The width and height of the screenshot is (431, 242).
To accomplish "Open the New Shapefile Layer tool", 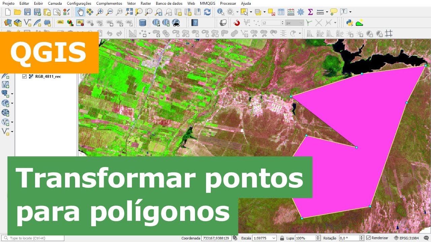I will click(28, 23).
